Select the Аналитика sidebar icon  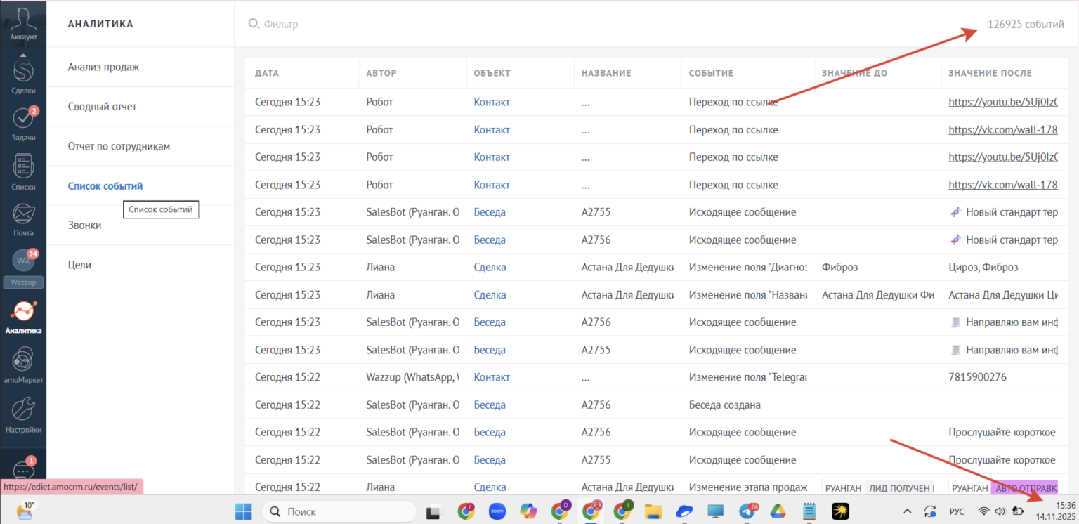[x=23, y=313]
